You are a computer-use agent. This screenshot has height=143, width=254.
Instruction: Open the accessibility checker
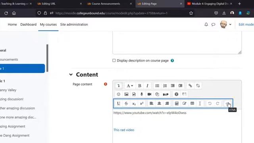(x=176, y=94)
